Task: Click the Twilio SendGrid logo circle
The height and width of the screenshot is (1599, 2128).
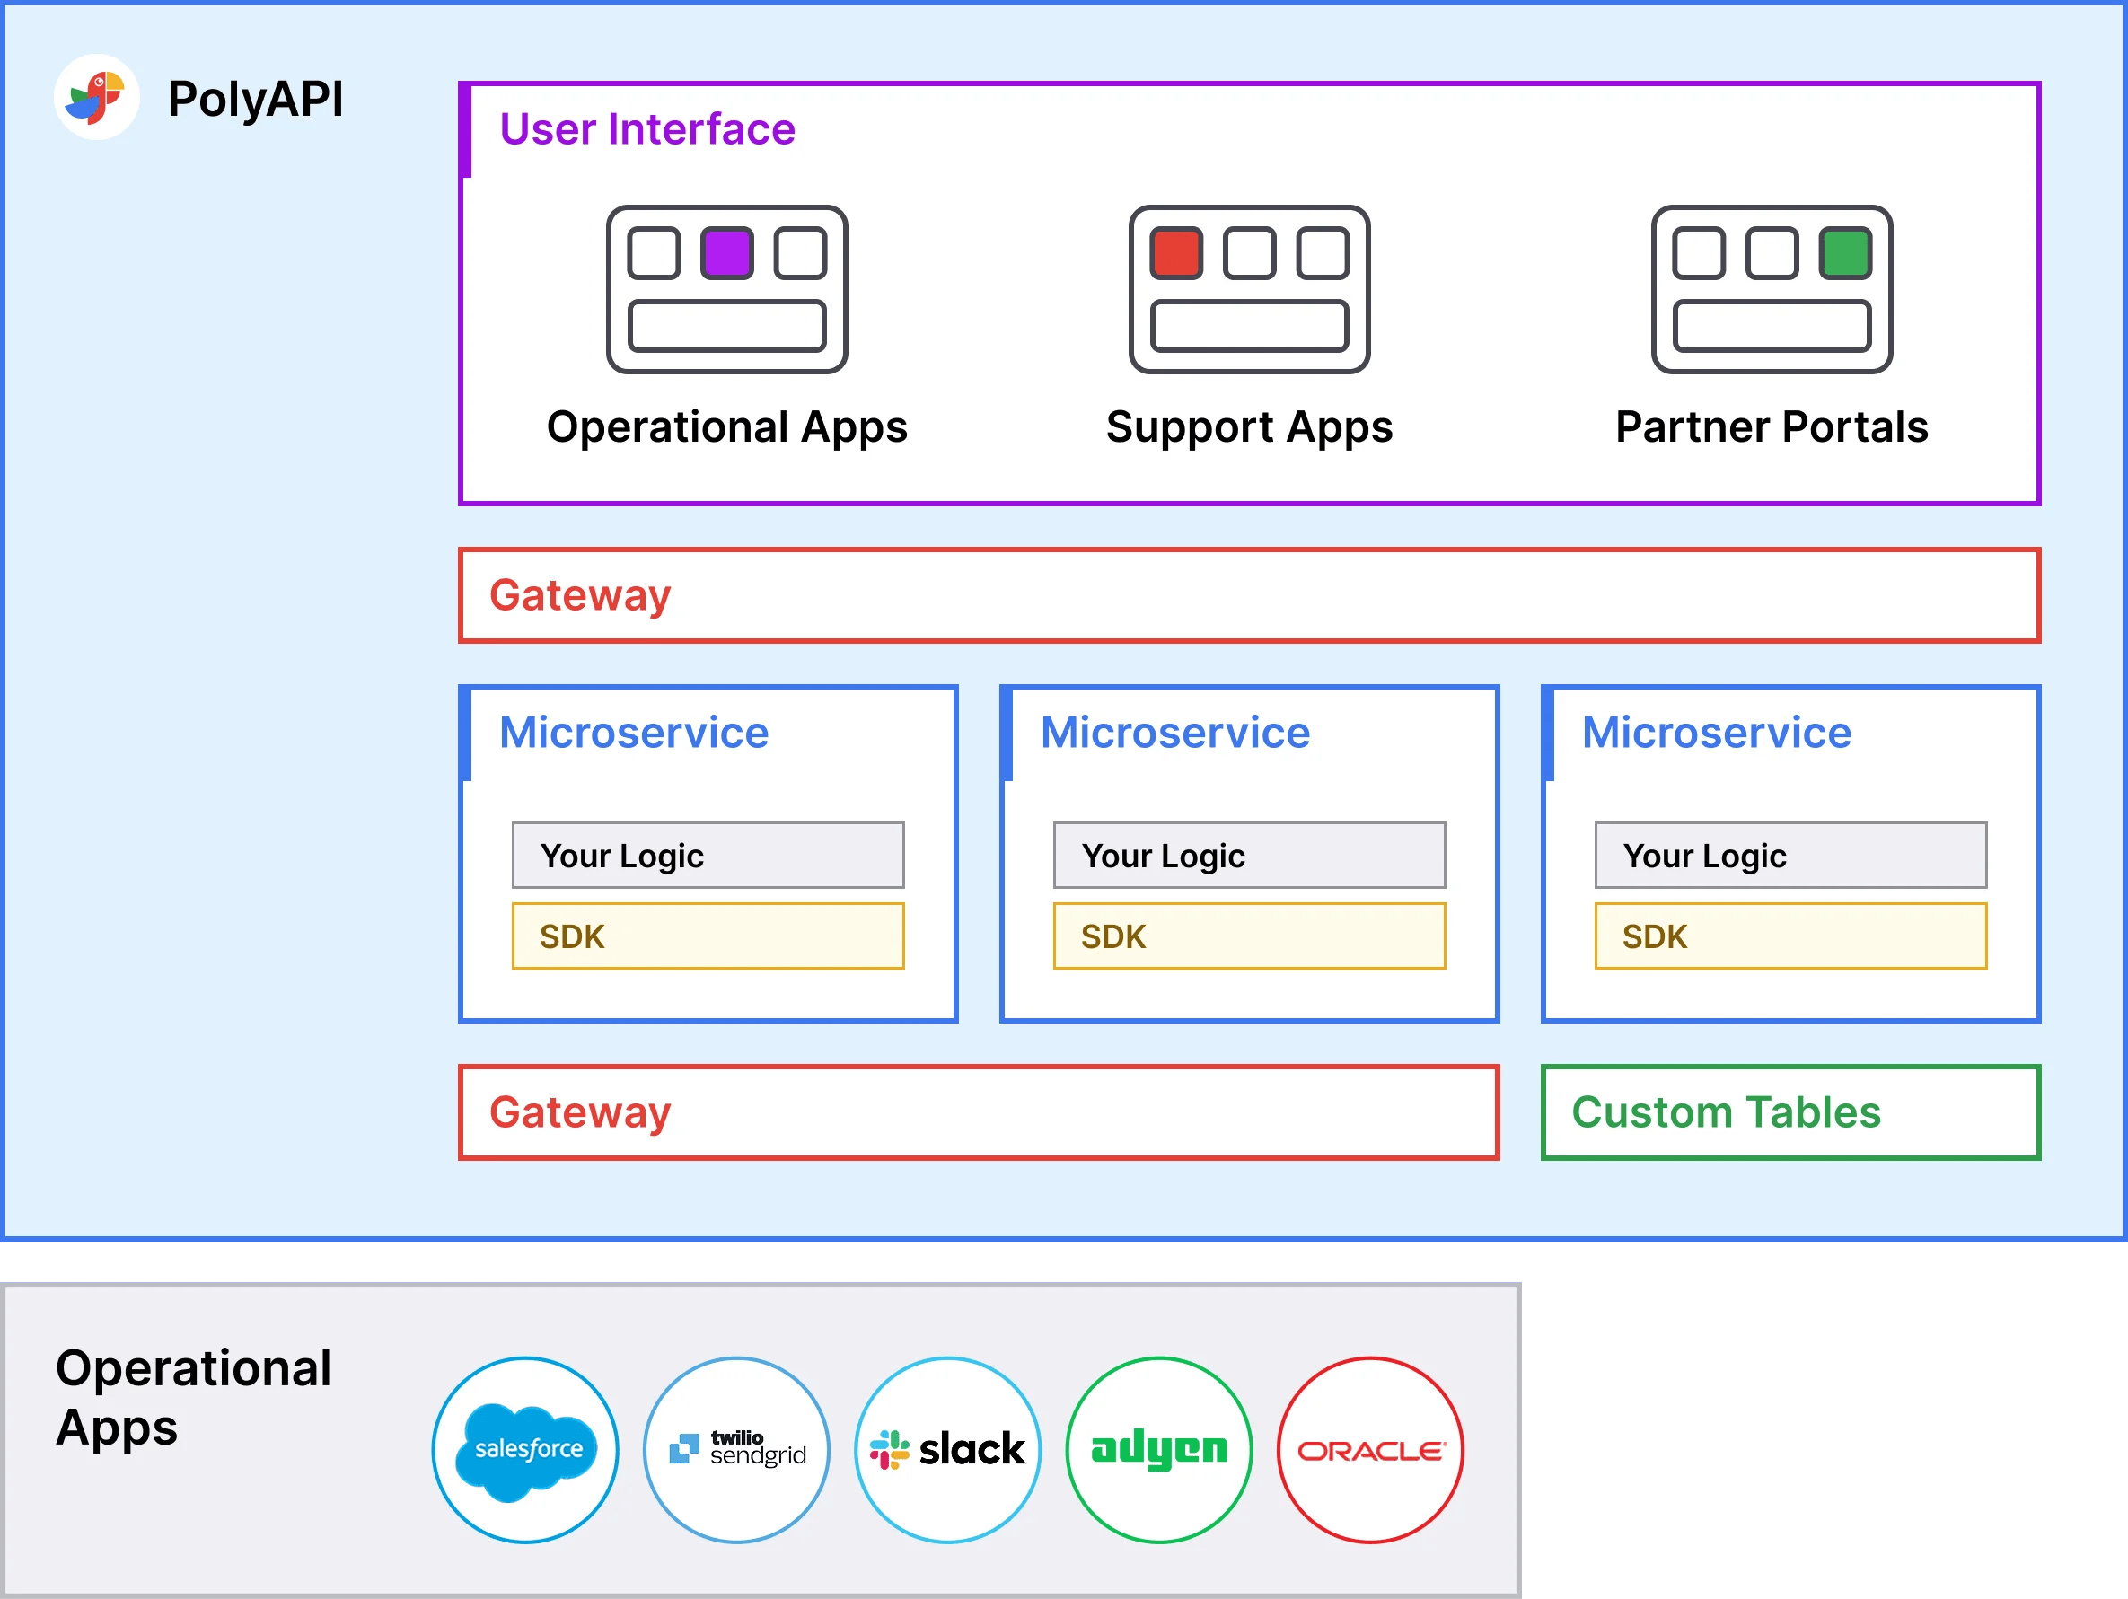Action: 737,1450
